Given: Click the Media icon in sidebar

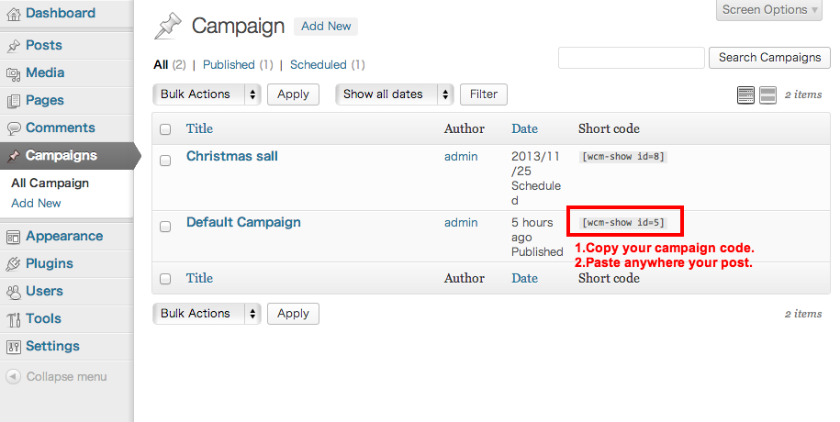Looking at the screenshot, I should (13, 73).
